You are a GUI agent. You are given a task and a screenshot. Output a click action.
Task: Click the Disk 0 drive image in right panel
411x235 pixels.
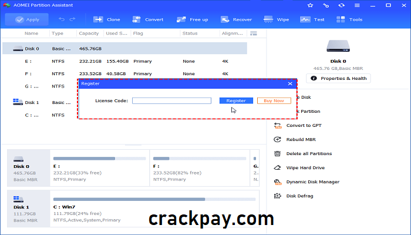click(338, 46)
